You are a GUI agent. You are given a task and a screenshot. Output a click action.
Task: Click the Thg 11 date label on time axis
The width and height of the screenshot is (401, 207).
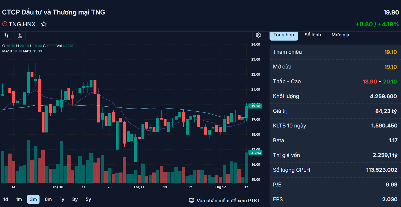(139, 187)
